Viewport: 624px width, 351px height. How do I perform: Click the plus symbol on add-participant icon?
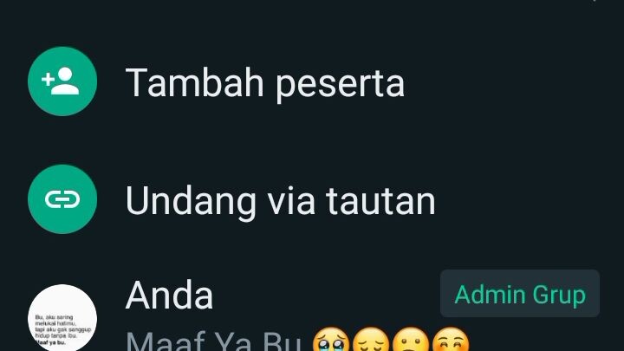pyautogui.click(x=48, y=79)
